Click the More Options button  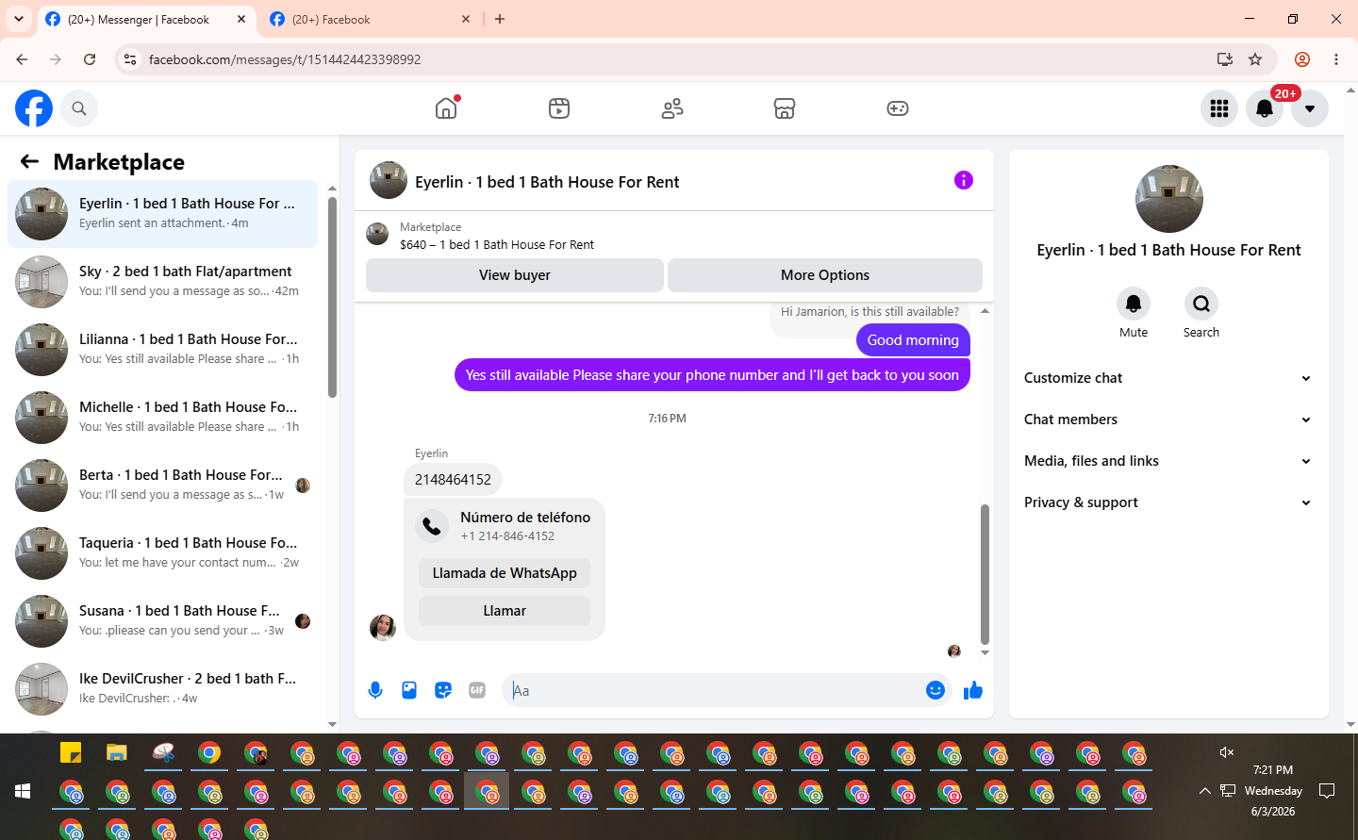[x=825, y=275]
